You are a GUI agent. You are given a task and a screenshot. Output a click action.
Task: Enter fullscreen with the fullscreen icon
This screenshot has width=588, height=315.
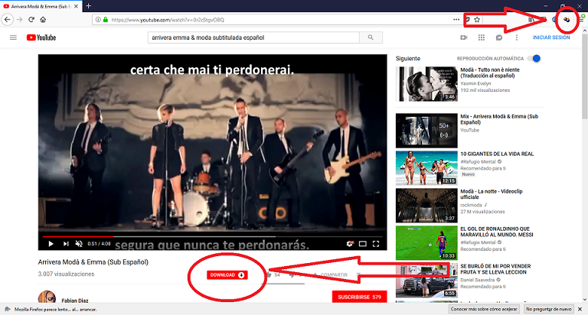pos(376,244)
